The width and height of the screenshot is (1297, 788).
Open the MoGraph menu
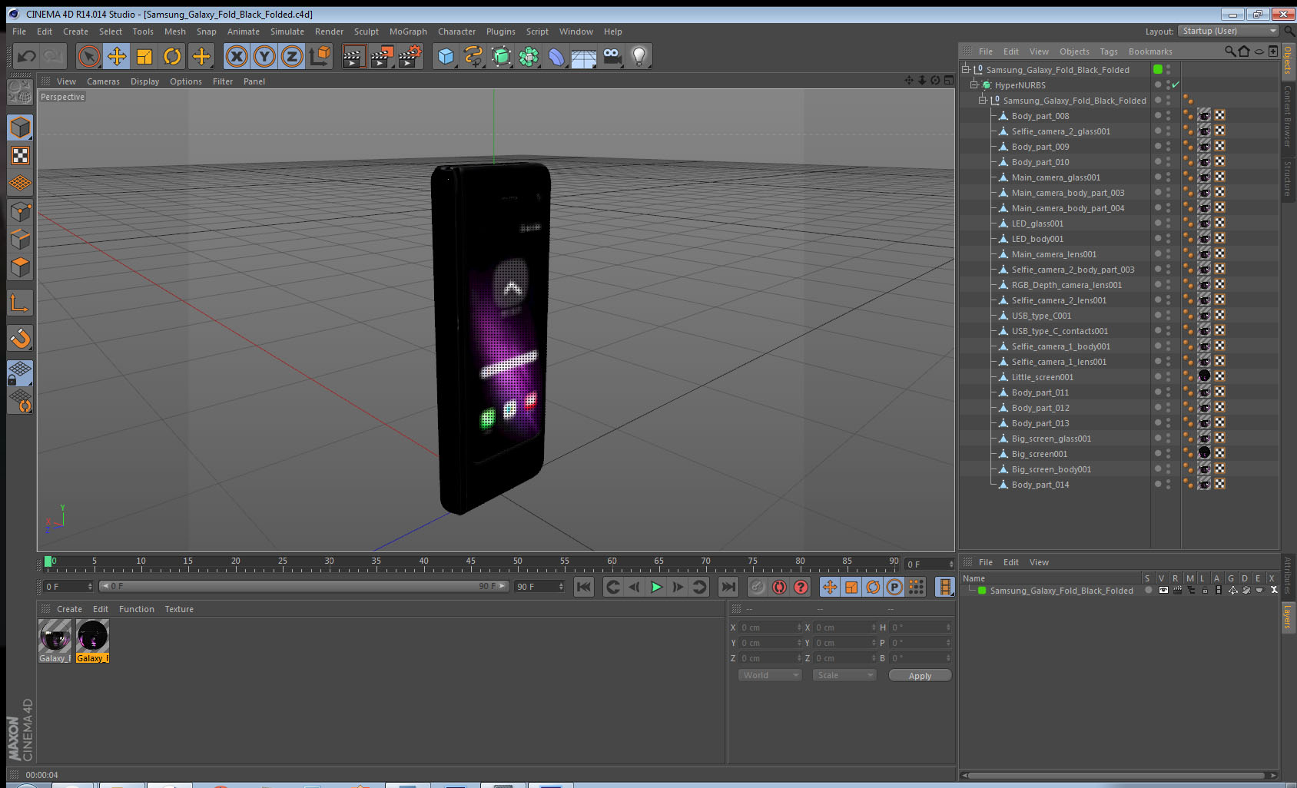pyautogui.click(x=408, y=31)
